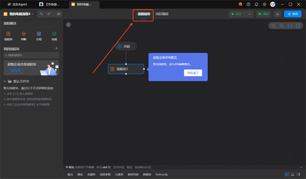Click the export icon beside 调试

click(277, 14)
